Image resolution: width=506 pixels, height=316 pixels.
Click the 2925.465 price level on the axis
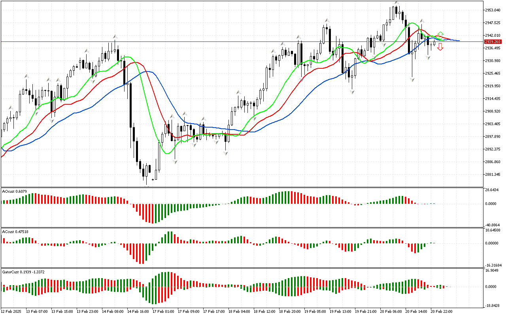click(x=493, y=73)
